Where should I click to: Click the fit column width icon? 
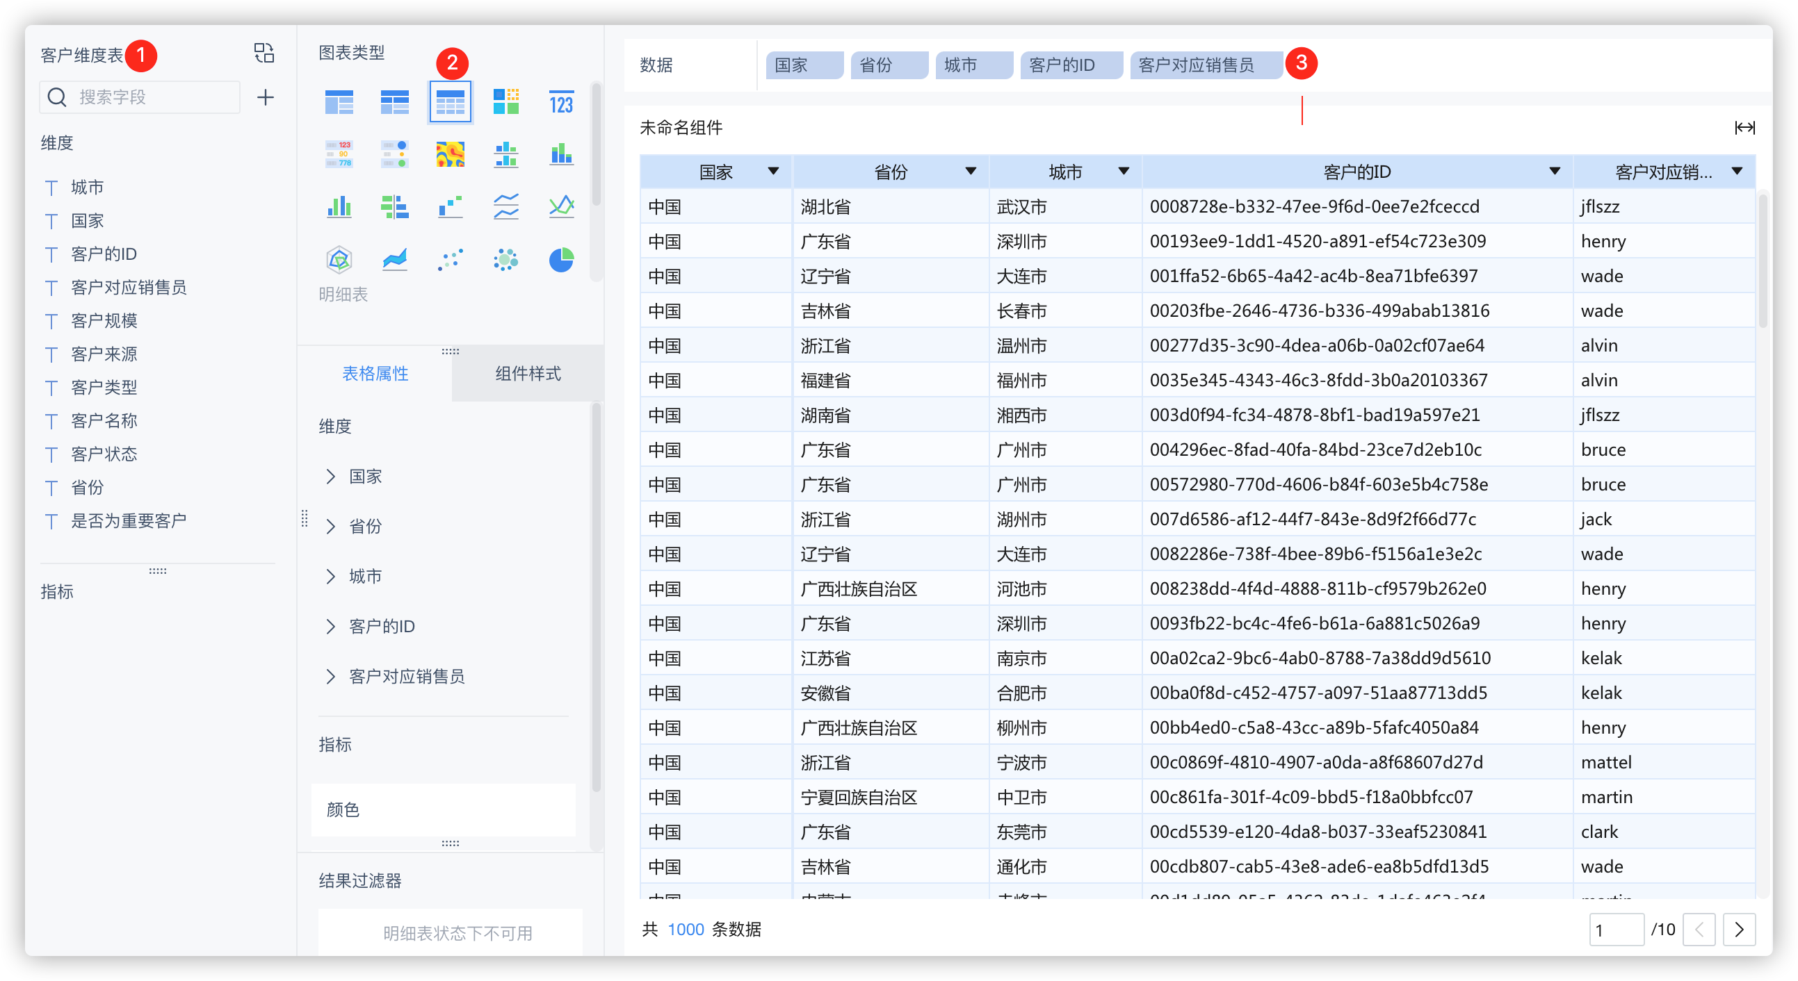tap(1744, 128)
